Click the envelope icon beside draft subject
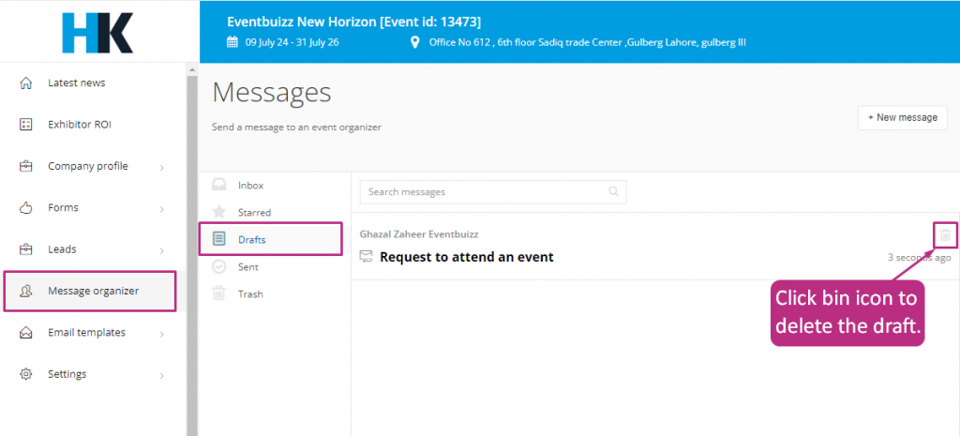 pos(367,257)
